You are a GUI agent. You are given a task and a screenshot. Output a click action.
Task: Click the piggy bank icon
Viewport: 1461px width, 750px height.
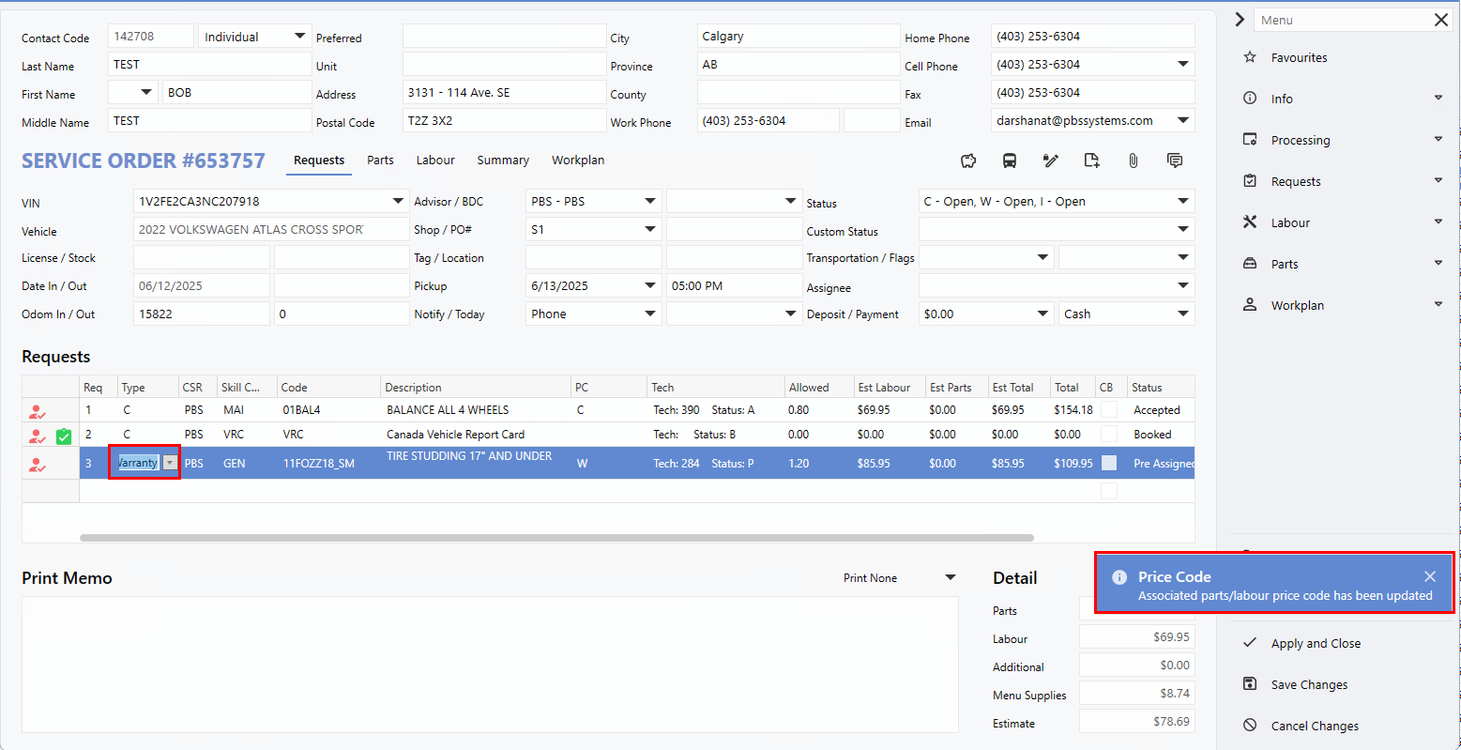968,161
